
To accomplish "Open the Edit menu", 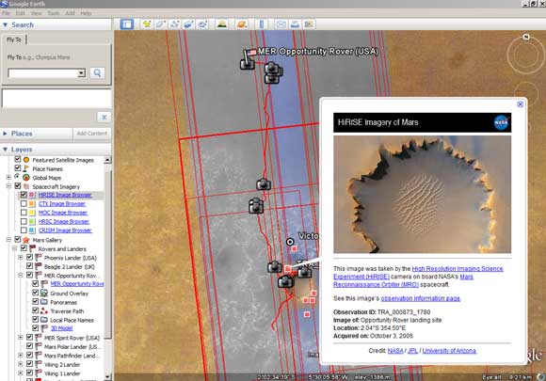I will (20, 13).
